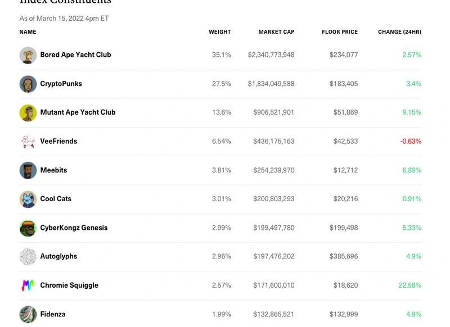450x327 pixels.
Task: Click the CyberKongz Genesis avatar icon
Action: click(28, 228)
